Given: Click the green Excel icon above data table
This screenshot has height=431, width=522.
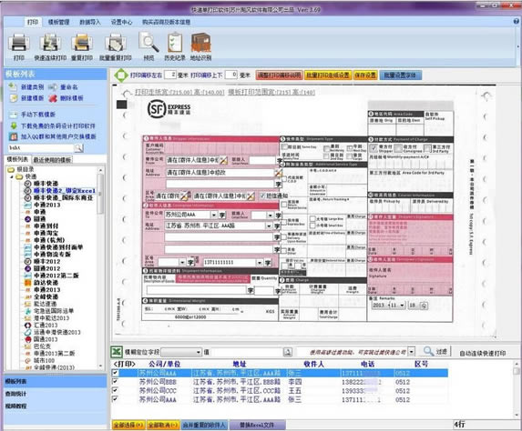Looking at the screenshot, I should [x=117, y=352].
